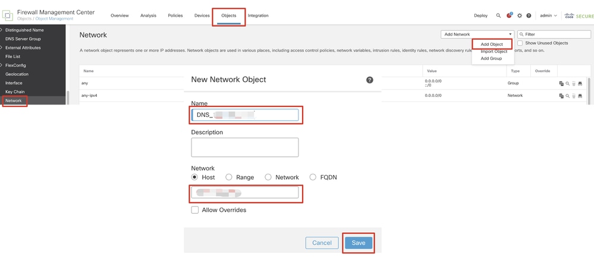The image size is (594, 263).
Task: Select the Range radio button
Action: (x=229, y=177)
